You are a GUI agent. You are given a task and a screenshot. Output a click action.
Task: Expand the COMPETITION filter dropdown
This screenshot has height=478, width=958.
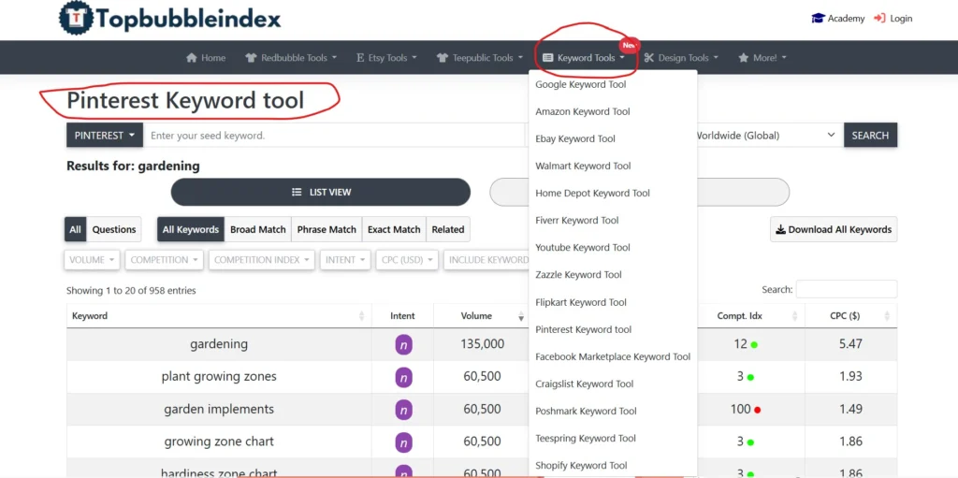tap(164, 260)
